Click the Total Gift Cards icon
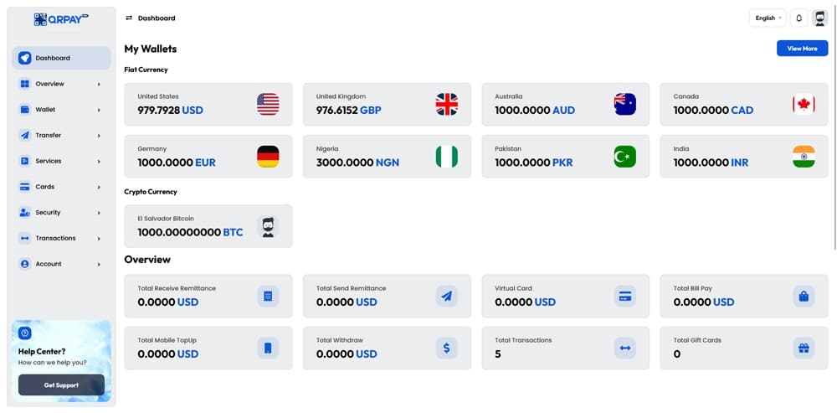Viewport: 837px width, 413px height. click(x=804, y=348)
